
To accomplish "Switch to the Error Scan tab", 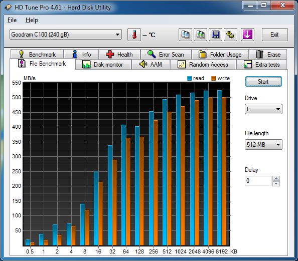I will click(x=166, y=55).
